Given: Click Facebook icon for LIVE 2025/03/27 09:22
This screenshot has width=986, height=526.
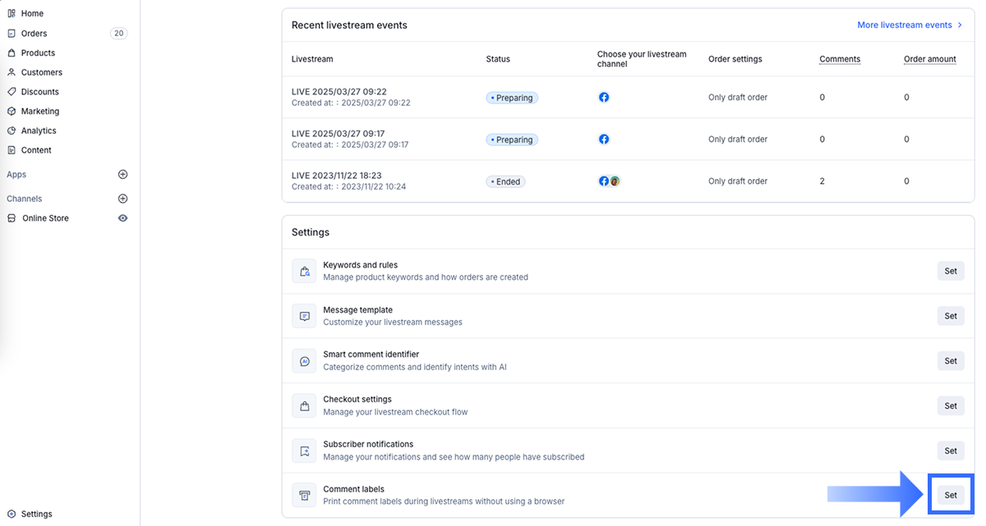Looking at the screenshot, I should pos(604,98).
